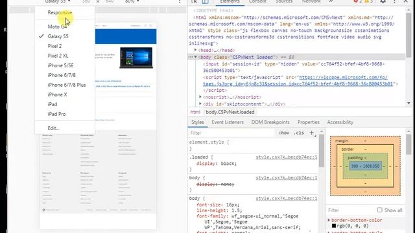This screenshot has width=415, height=233.
Task: Choose Moto G4 in device menu
Action: pos(57,27)
